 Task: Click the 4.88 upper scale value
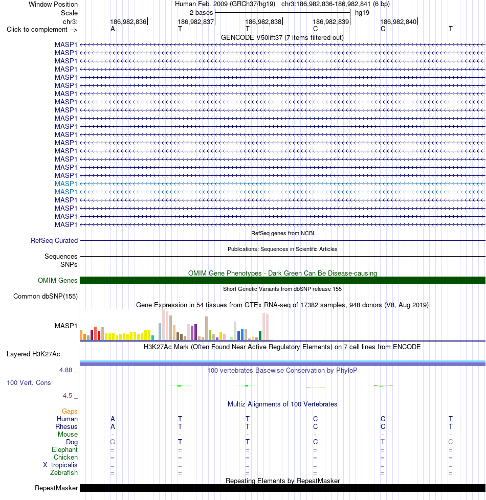click(65, 370)
